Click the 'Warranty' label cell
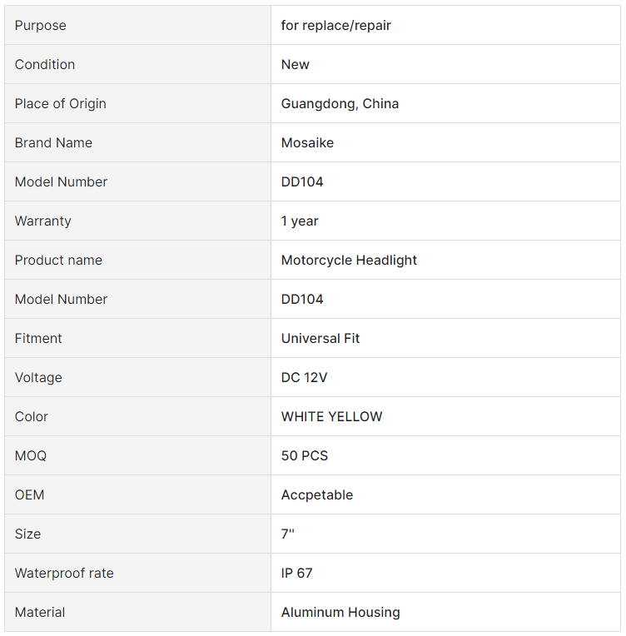The height and width of the screenshot is (636, 626). (x=137, y=221)
